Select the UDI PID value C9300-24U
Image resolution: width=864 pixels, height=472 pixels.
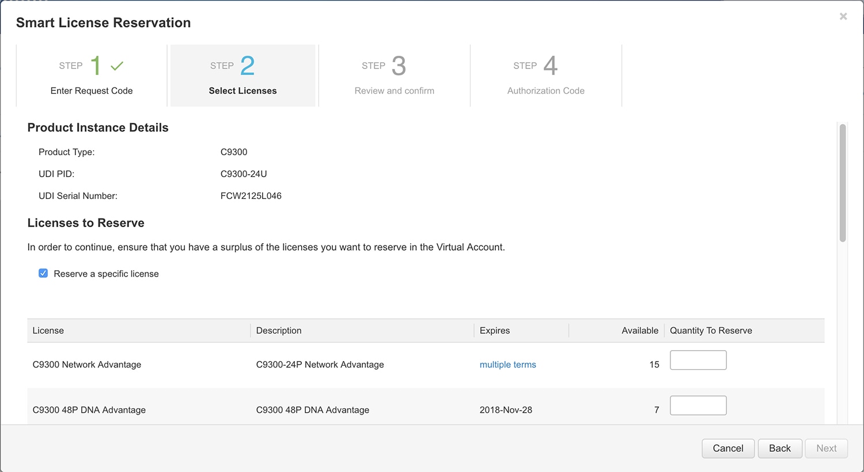tap(244, 174)
